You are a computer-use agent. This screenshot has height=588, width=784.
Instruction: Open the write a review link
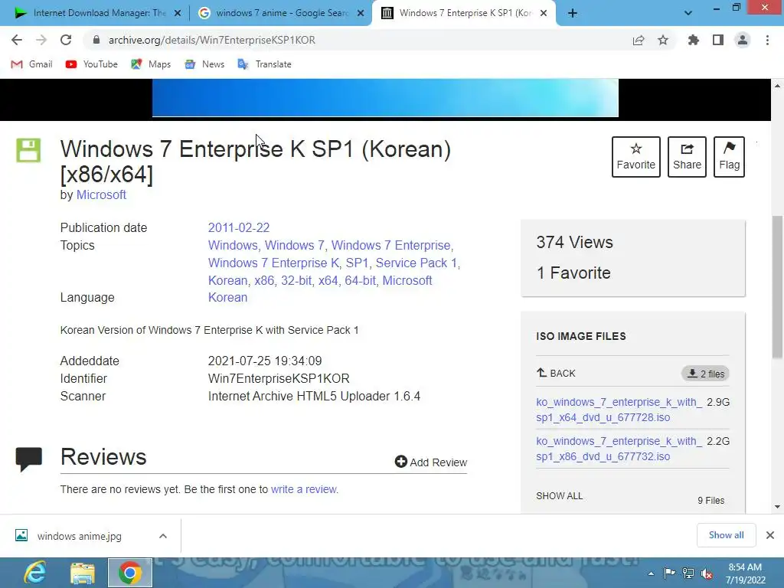(x=305, y=489)
